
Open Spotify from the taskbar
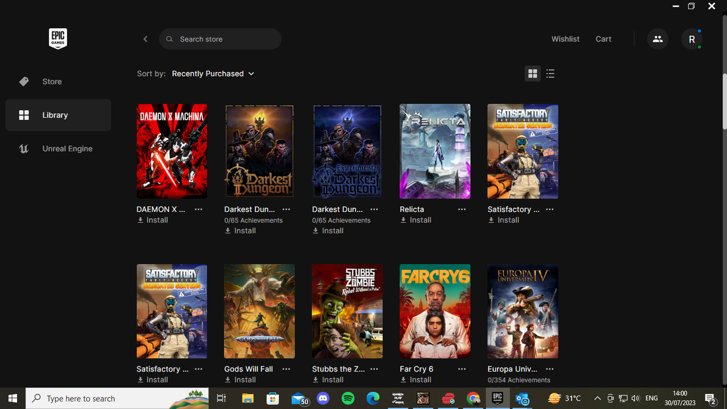(x=348, y=398)
